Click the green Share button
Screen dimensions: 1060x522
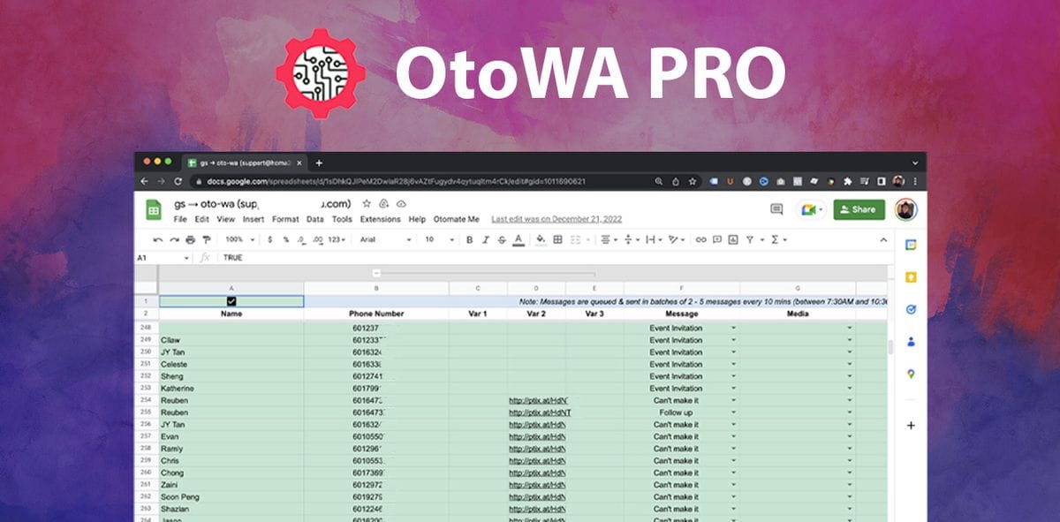(859, 209)
